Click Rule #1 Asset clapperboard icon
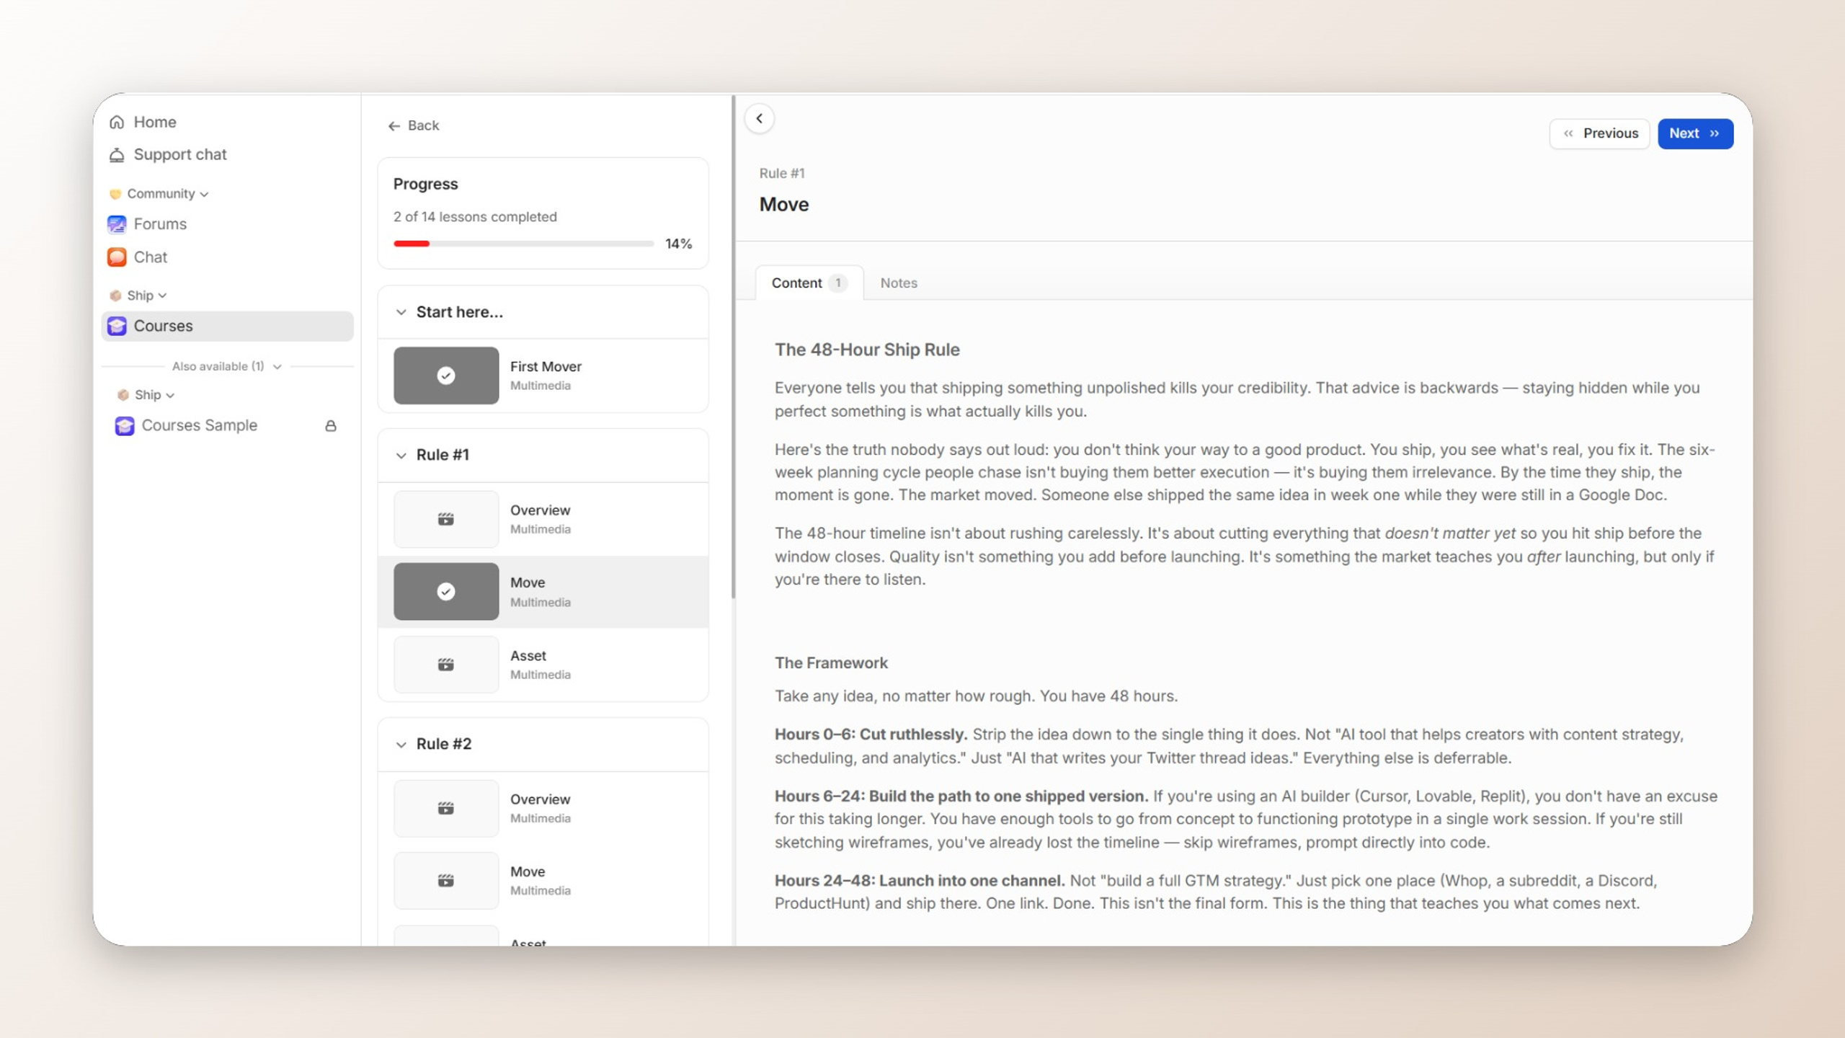The image size is (1845, 1038). point(446,665)
